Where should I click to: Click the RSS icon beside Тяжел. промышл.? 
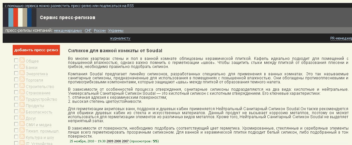[22, 130]
